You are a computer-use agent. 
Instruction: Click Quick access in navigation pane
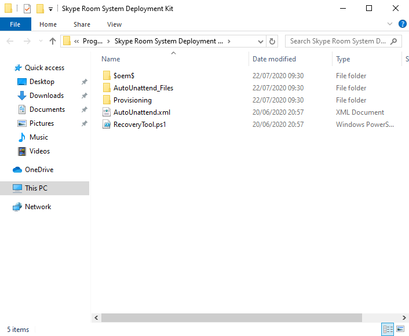[x=45, y=68]
